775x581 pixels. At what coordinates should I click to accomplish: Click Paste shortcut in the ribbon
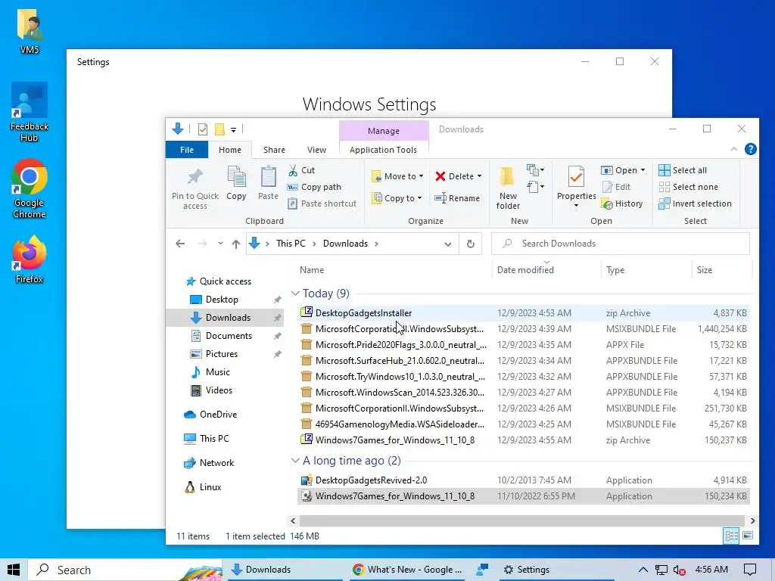[x=322, y=204]
